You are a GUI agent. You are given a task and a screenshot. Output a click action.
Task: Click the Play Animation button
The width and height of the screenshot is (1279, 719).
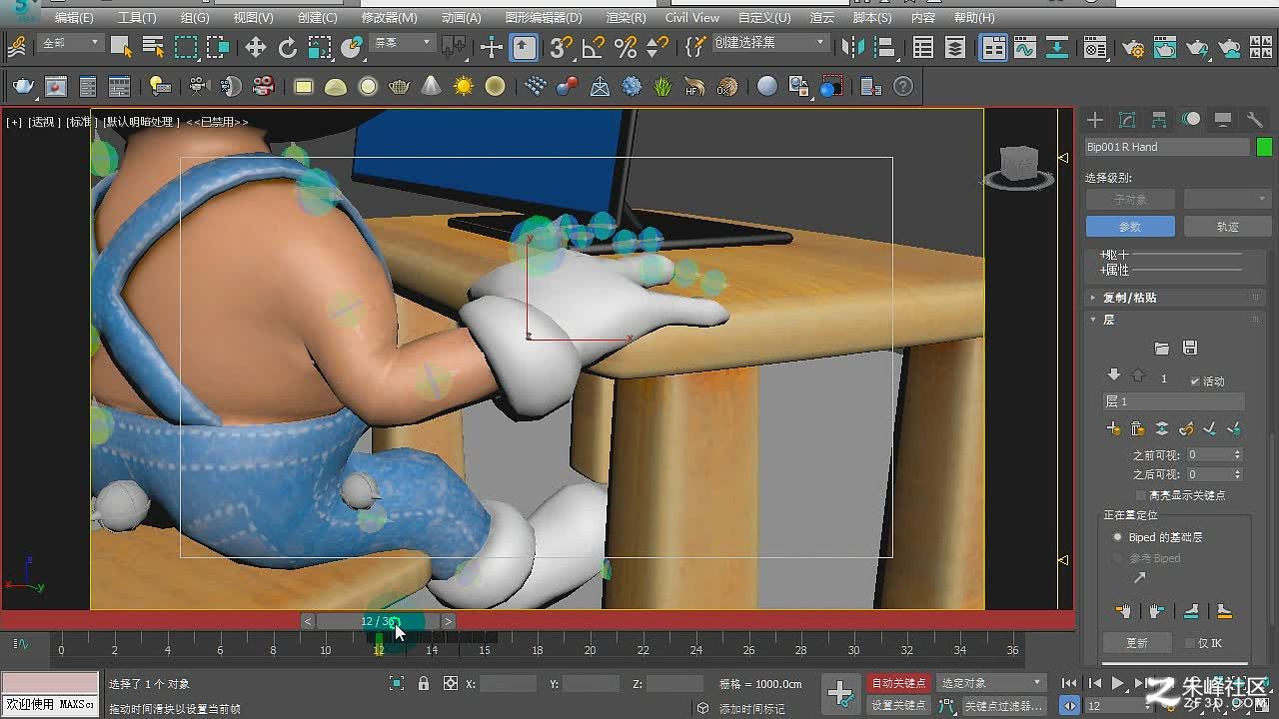tap(1118, 683)
